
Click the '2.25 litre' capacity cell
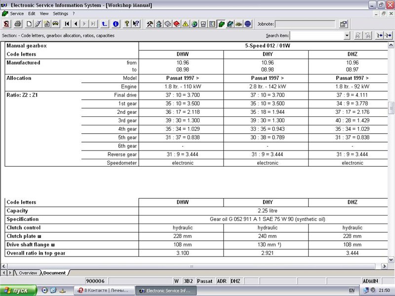tap(268, 211)
